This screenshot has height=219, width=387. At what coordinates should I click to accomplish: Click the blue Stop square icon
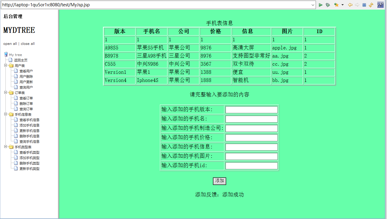click(x=364, y=5)
